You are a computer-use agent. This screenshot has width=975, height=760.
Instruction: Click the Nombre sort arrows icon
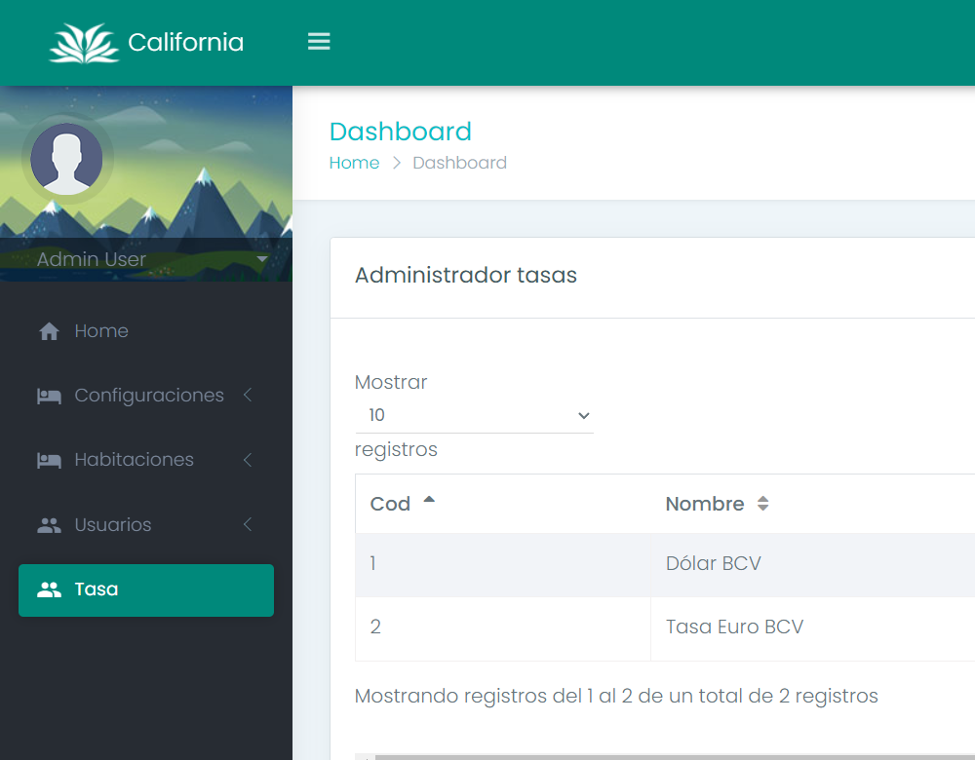point(763,504)
